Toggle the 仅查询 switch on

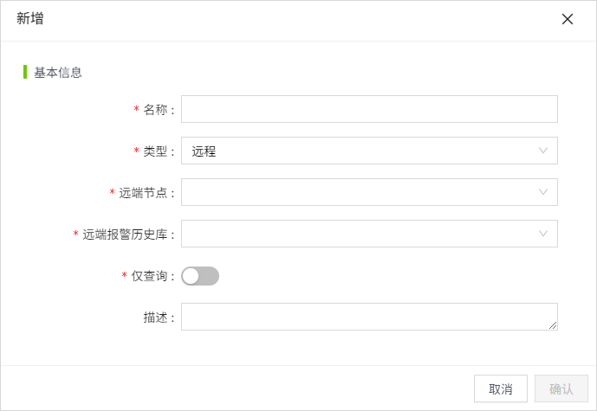(200, 276)
